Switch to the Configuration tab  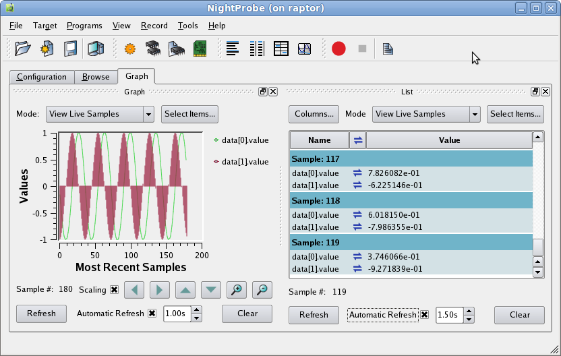click(42, 77)
